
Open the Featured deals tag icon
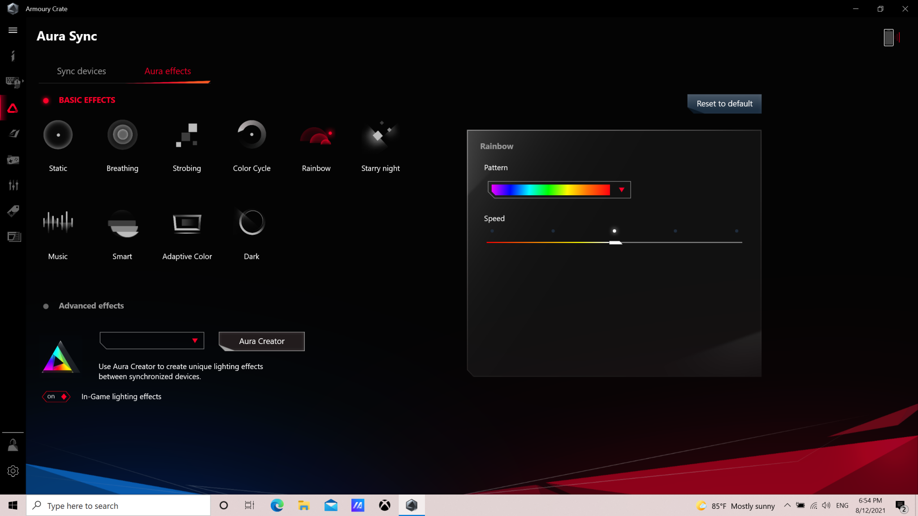coord(13,211)
